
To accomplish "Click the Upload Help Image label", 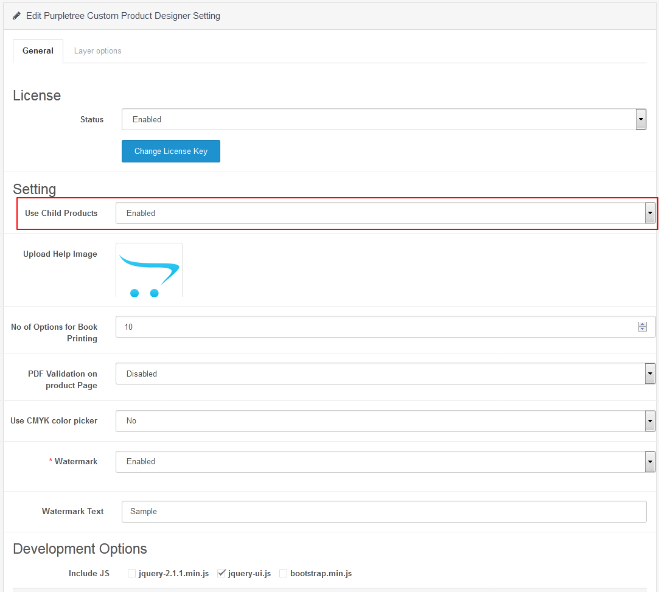I will pos(60,254).
